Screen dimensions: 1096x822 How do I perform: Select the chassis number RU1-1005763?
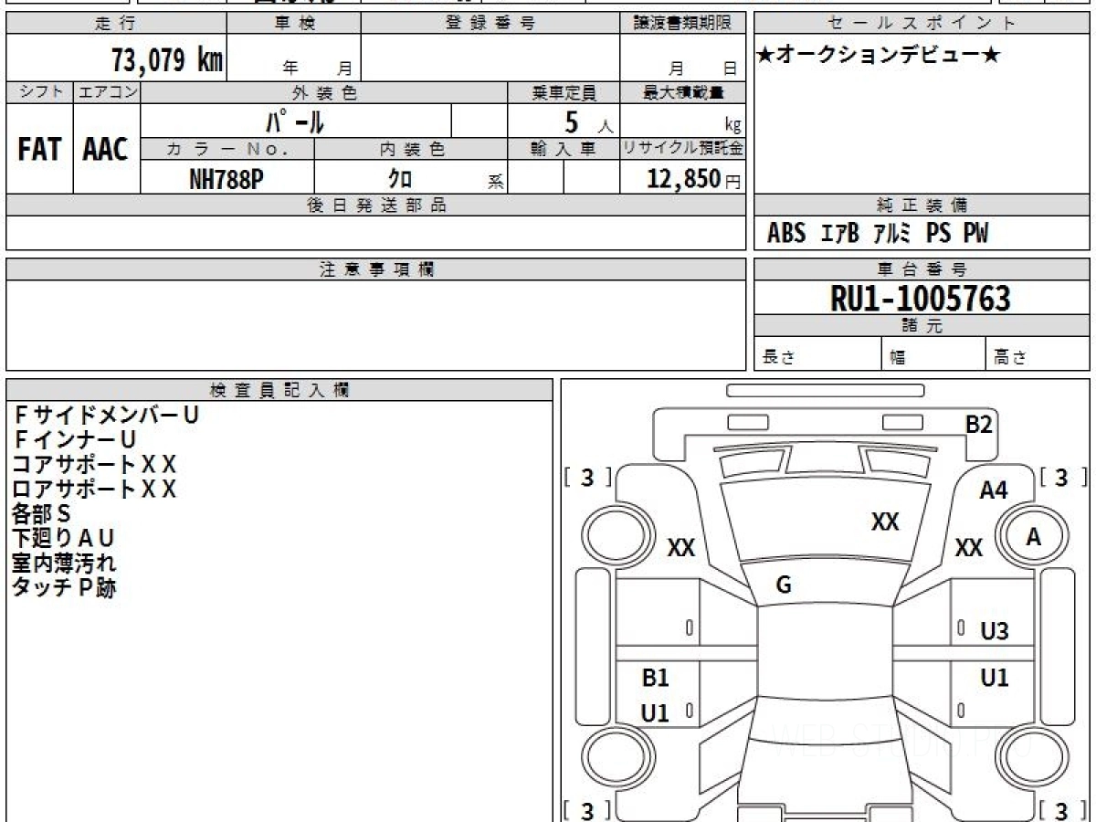[x=921, y=299]
